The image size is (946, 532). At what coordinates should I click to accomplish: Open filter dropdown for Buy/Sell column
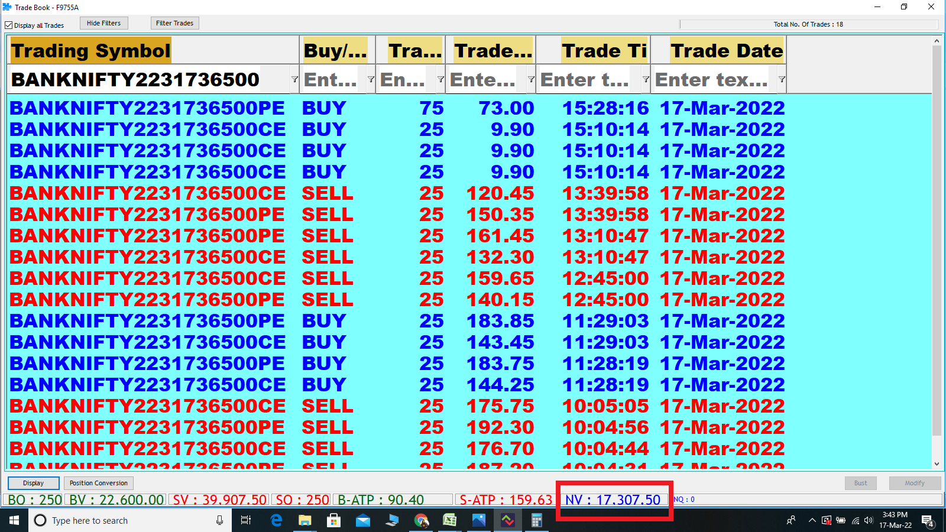click(x=371, y=79)
